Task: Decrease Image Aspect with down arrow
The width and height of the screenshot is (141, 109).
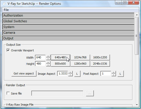Action: 70,75
